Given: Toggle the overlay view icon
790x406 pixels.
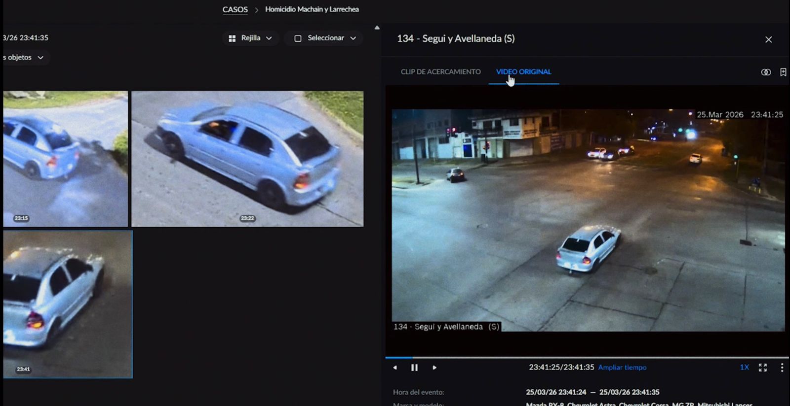Looking at the screenshot, I should 766,72.
